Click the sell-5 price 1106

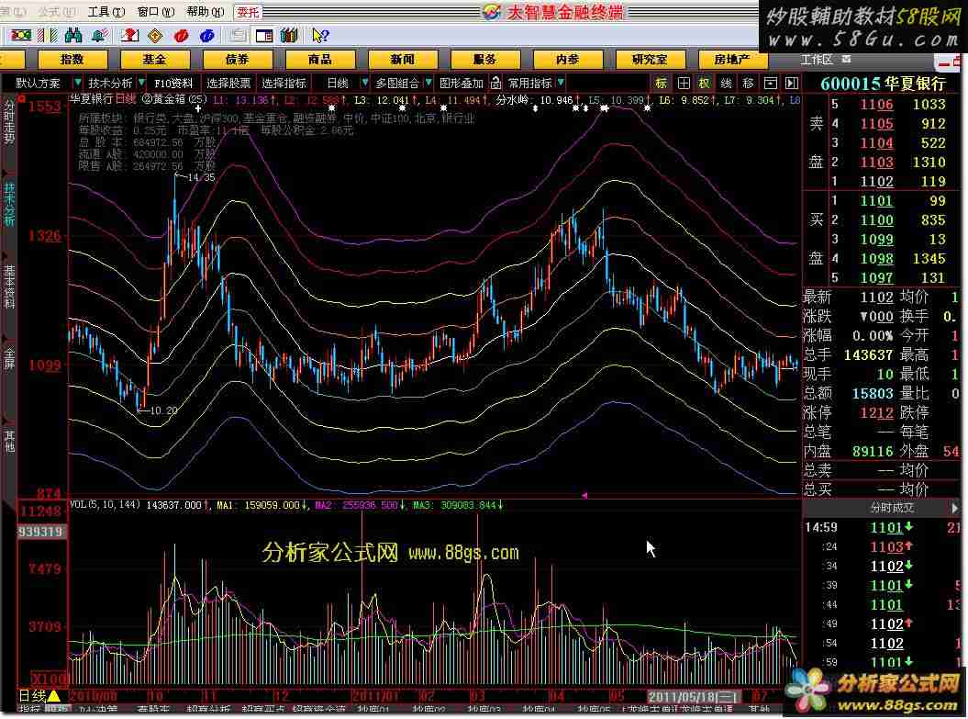coord(876,105)
